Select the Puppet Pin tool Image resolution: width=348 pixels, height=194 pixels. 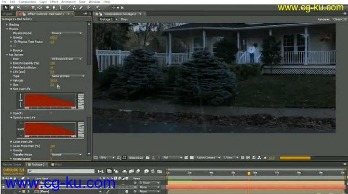coord(98,8)
